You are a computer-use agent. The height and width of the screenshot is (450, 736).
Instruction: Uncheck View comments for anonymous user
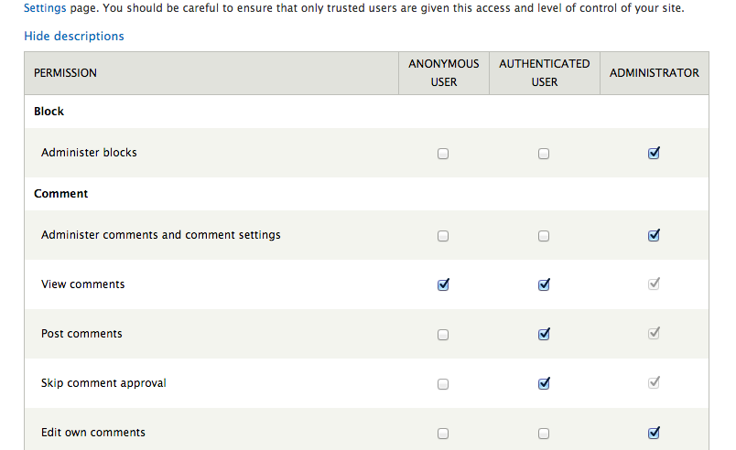443,285
